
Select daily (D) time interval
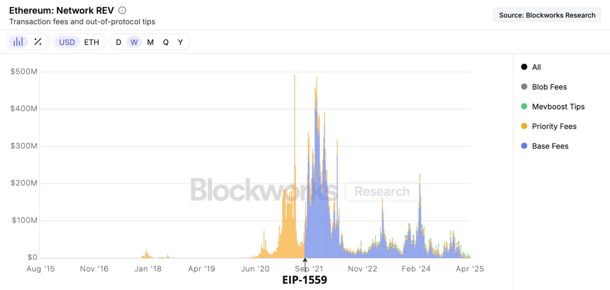tap(119, 42)
